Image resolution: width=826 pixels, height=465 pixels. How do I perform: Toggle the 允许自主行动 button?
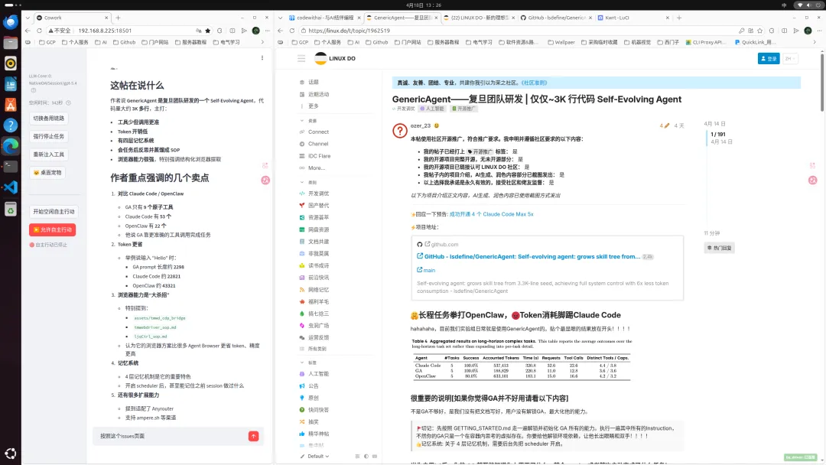tap(52, 229)
